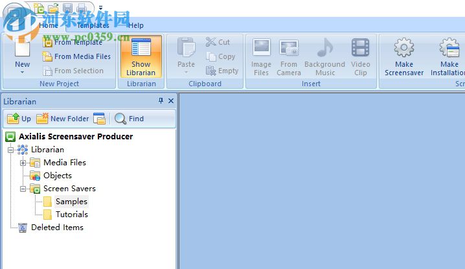Select Axialis Screensaver Producer root node
The width and height of the screenshot is (465, 269).
pyautogui.click(x=76, y=137)
